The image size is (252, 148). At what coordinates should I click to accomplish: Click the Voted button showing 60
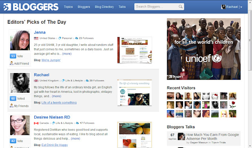[17, 99]
